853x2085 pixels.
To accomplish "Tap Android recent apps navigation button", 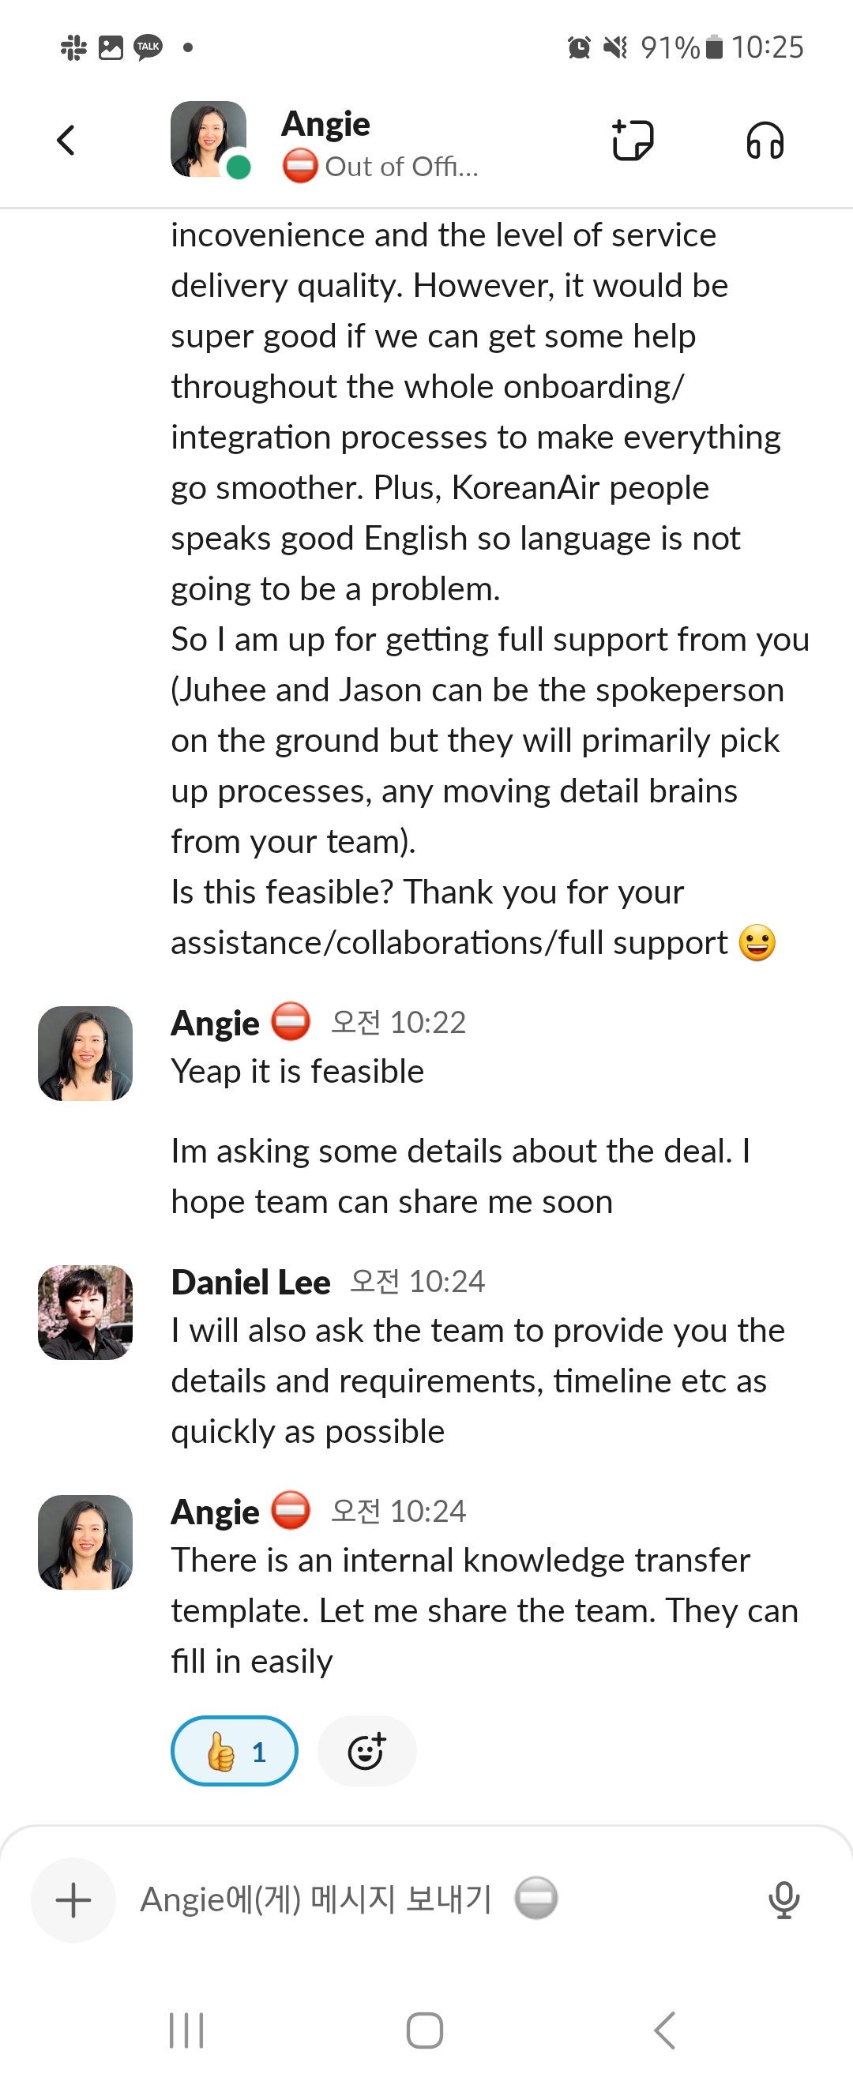I will (186, 2030).
